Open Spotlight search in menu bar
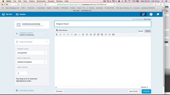 (x=162, y=1)
